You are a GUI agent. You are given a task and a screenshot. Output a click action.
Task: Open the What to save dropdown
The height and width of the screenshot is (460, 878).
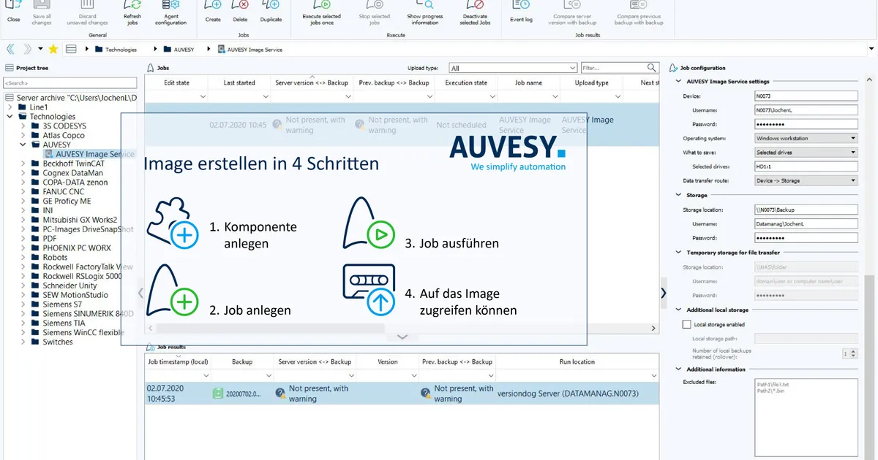point(853,152)
